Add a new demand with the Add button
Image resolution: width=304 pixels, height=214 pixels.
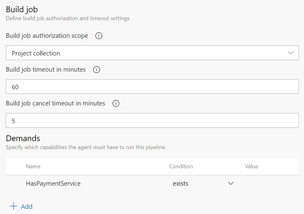click(x=21, y=206)
